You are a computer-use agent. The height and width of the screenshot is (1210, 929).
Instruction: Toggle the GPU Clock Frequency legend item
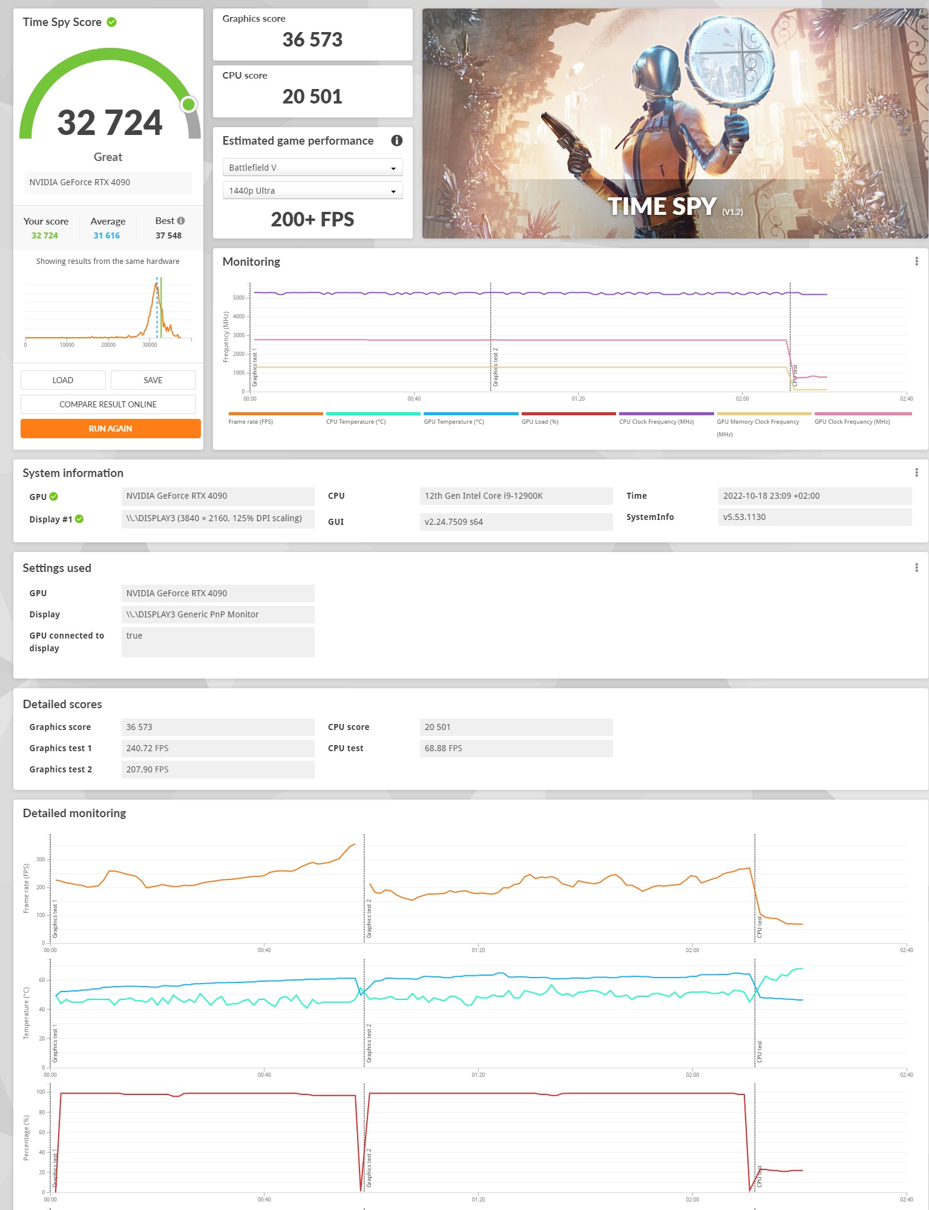tap(862, 419)
